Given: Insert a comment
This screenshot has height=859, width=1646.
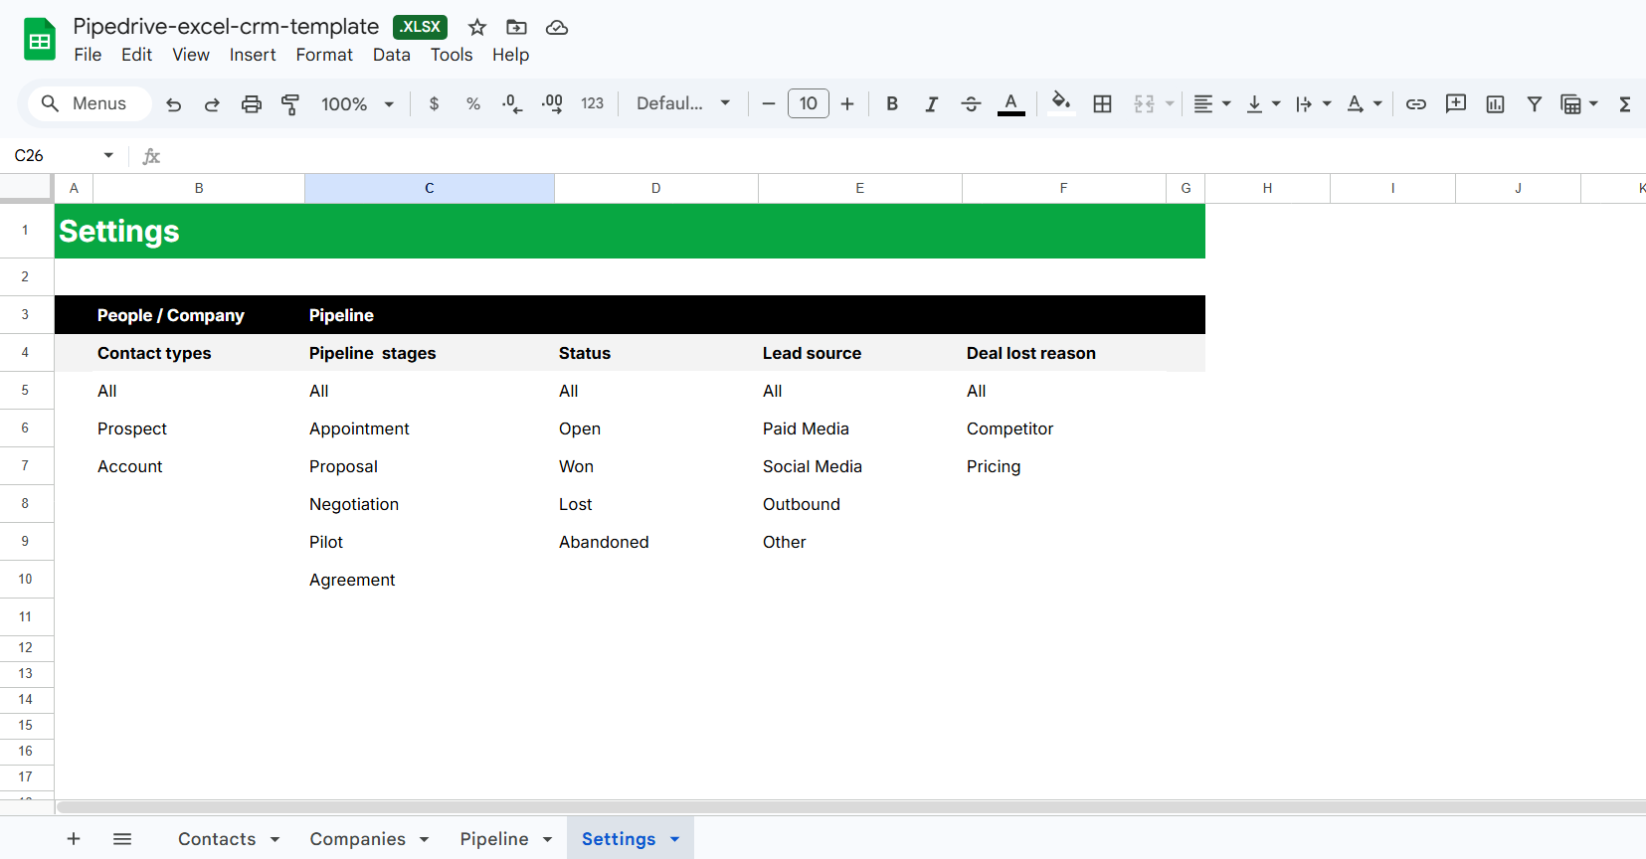Looking at the screenshot, I should pyautogui.click(x=1456, y=103).
